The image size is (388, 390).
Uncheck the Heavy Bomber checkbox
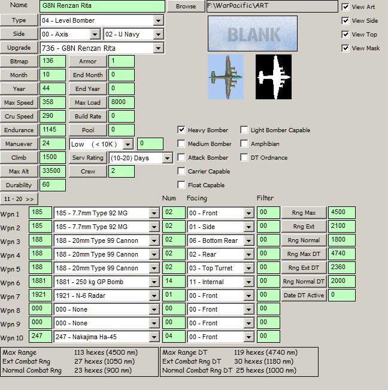click(181, 130)
